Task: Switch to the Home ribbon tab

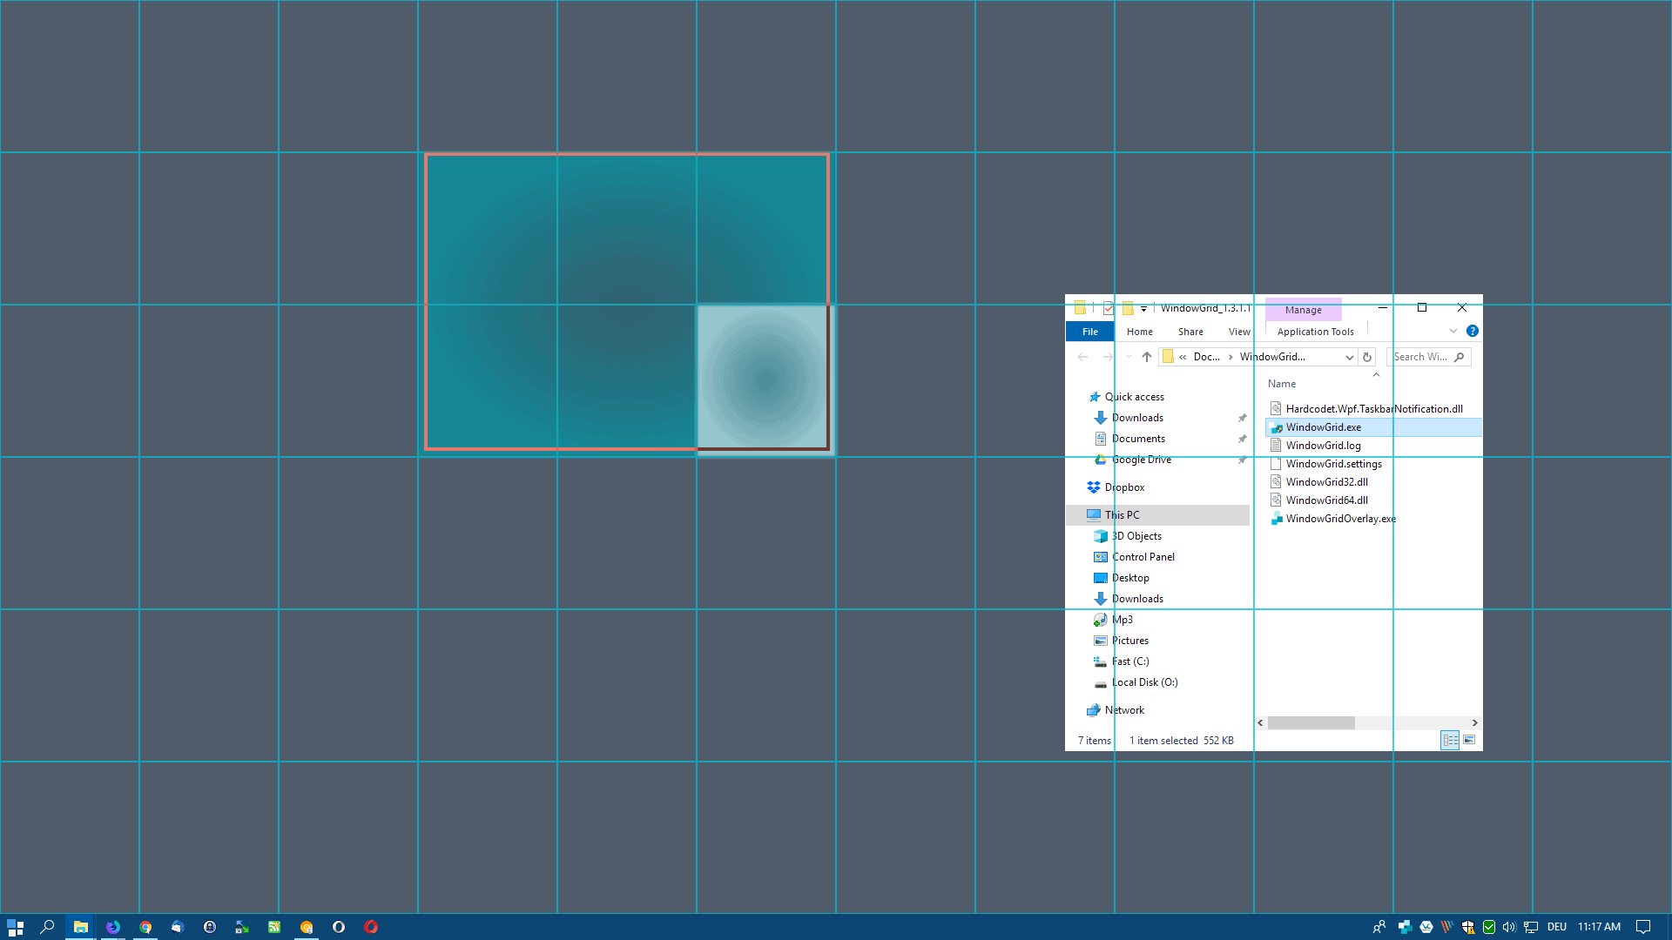Action: point(1139,332)
